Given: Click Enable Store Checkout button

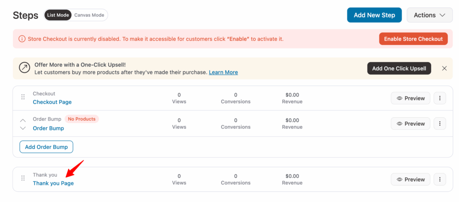Looking at the screenshot, I should click(413, 39).
